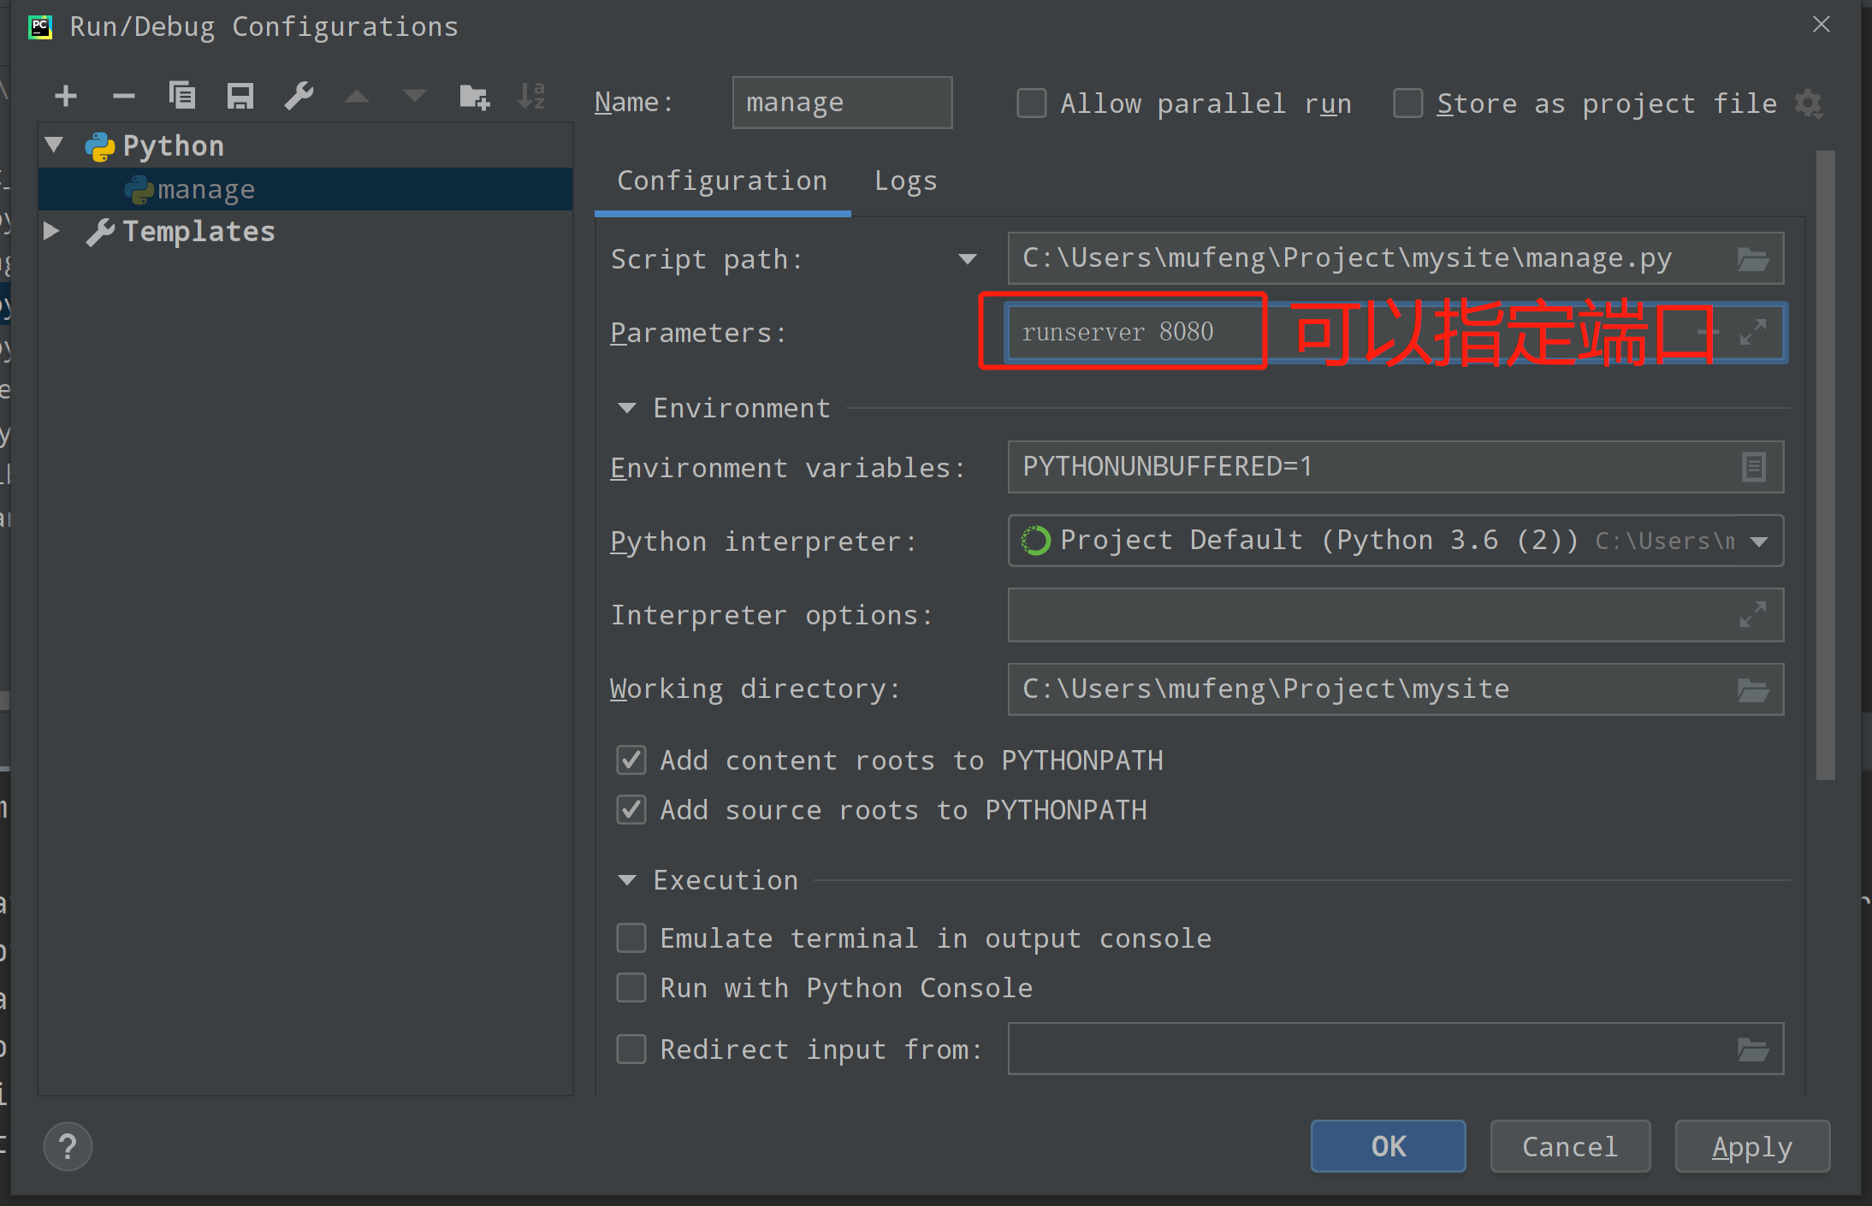Click the help question mark button
This screenshot has width=1872, height=1206.
68,1147
